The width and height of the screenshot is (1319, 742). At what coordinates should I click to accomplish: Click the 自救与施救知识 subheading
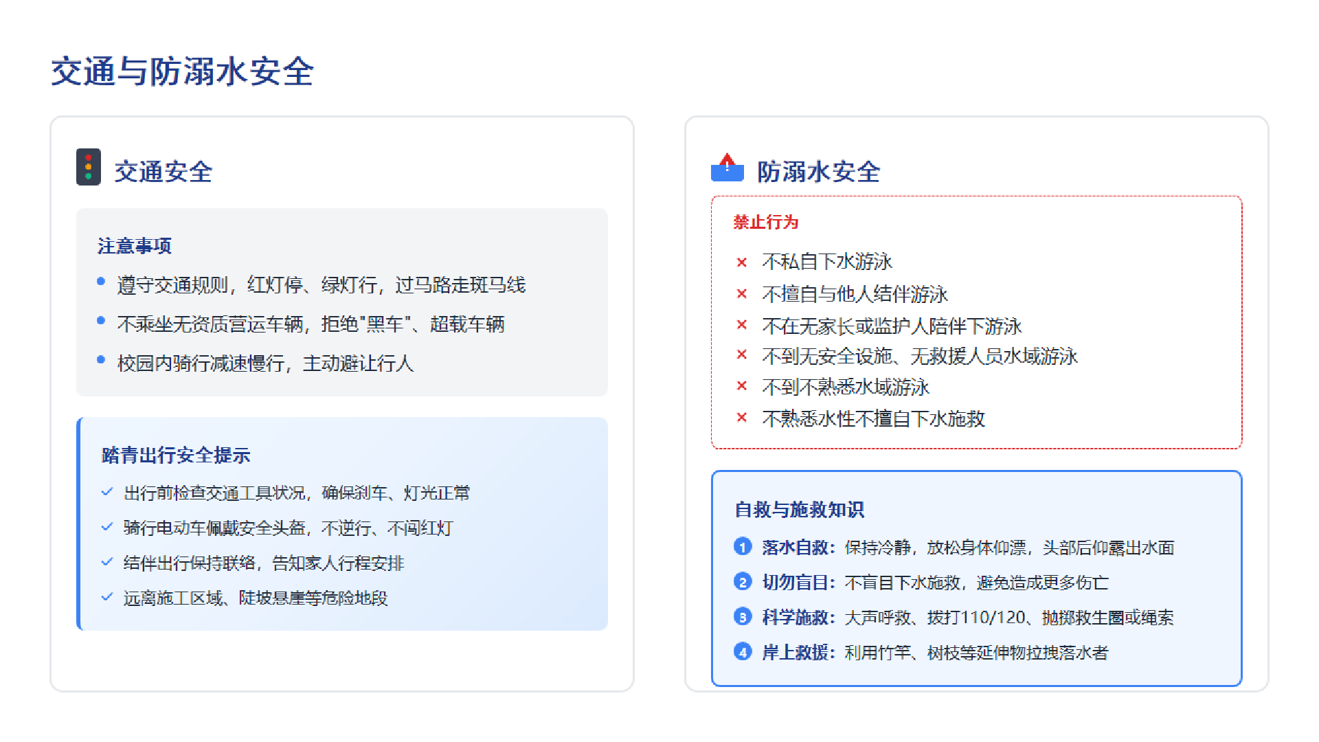(800, 509)
